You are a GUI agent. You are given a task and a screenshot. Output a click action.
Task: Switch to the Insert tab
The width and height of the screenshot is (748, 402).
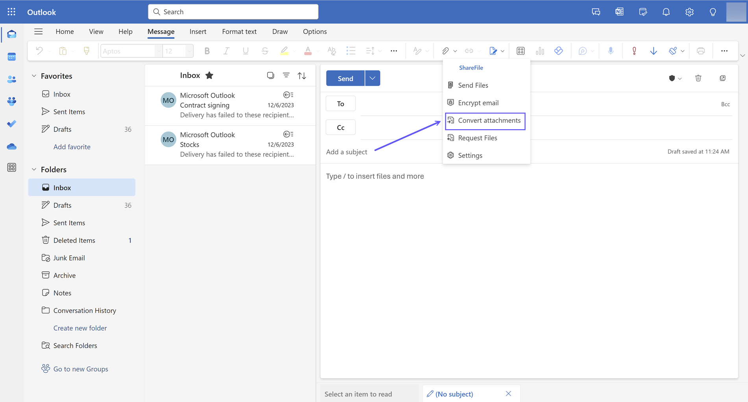198,31
